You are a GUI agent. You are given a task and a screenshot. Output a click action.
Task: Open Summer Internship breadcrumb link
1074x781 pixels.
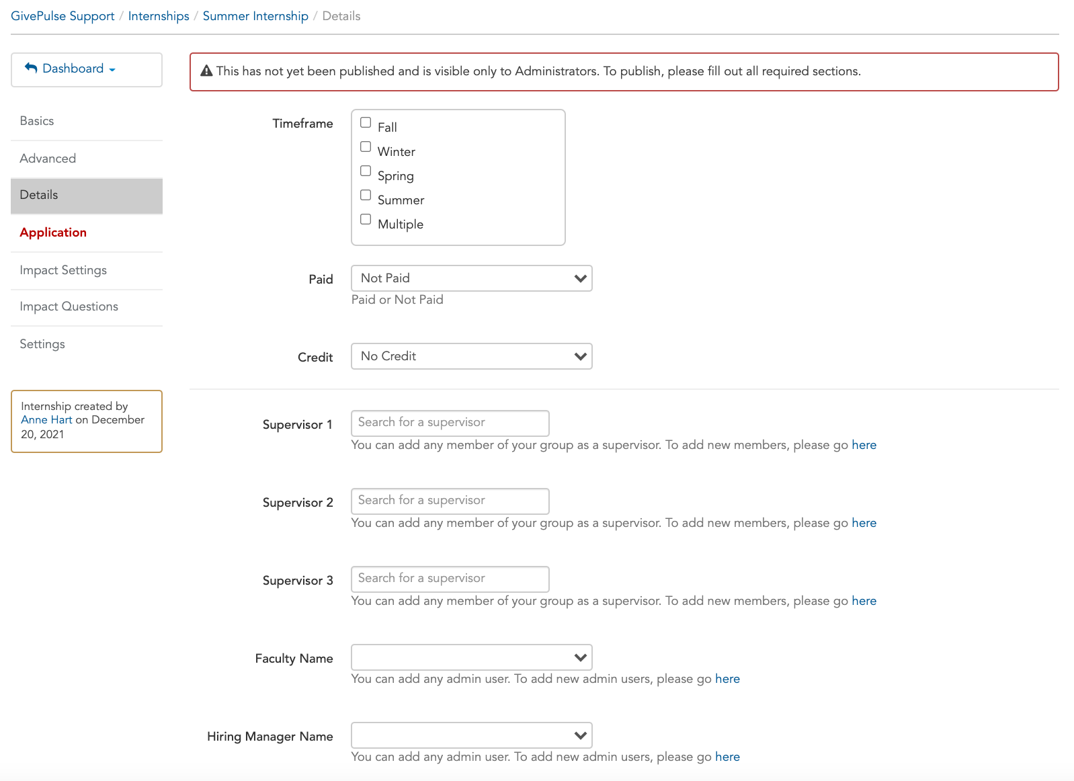(x=255, y=16)
